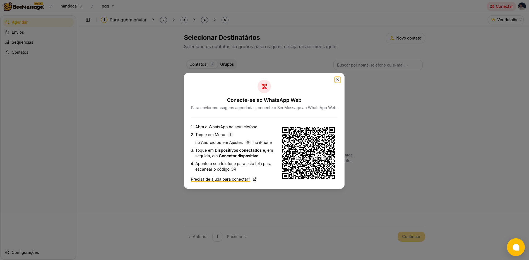
Task: Open Sequências from the sidebar
Action: 22,42
